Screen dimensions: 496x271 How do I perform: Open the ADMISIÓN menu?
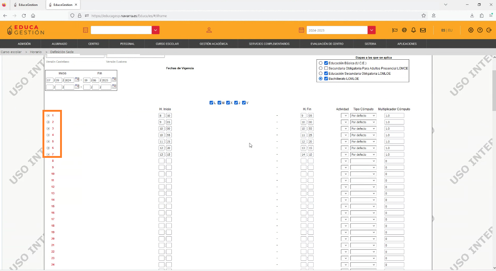(24, 44)
